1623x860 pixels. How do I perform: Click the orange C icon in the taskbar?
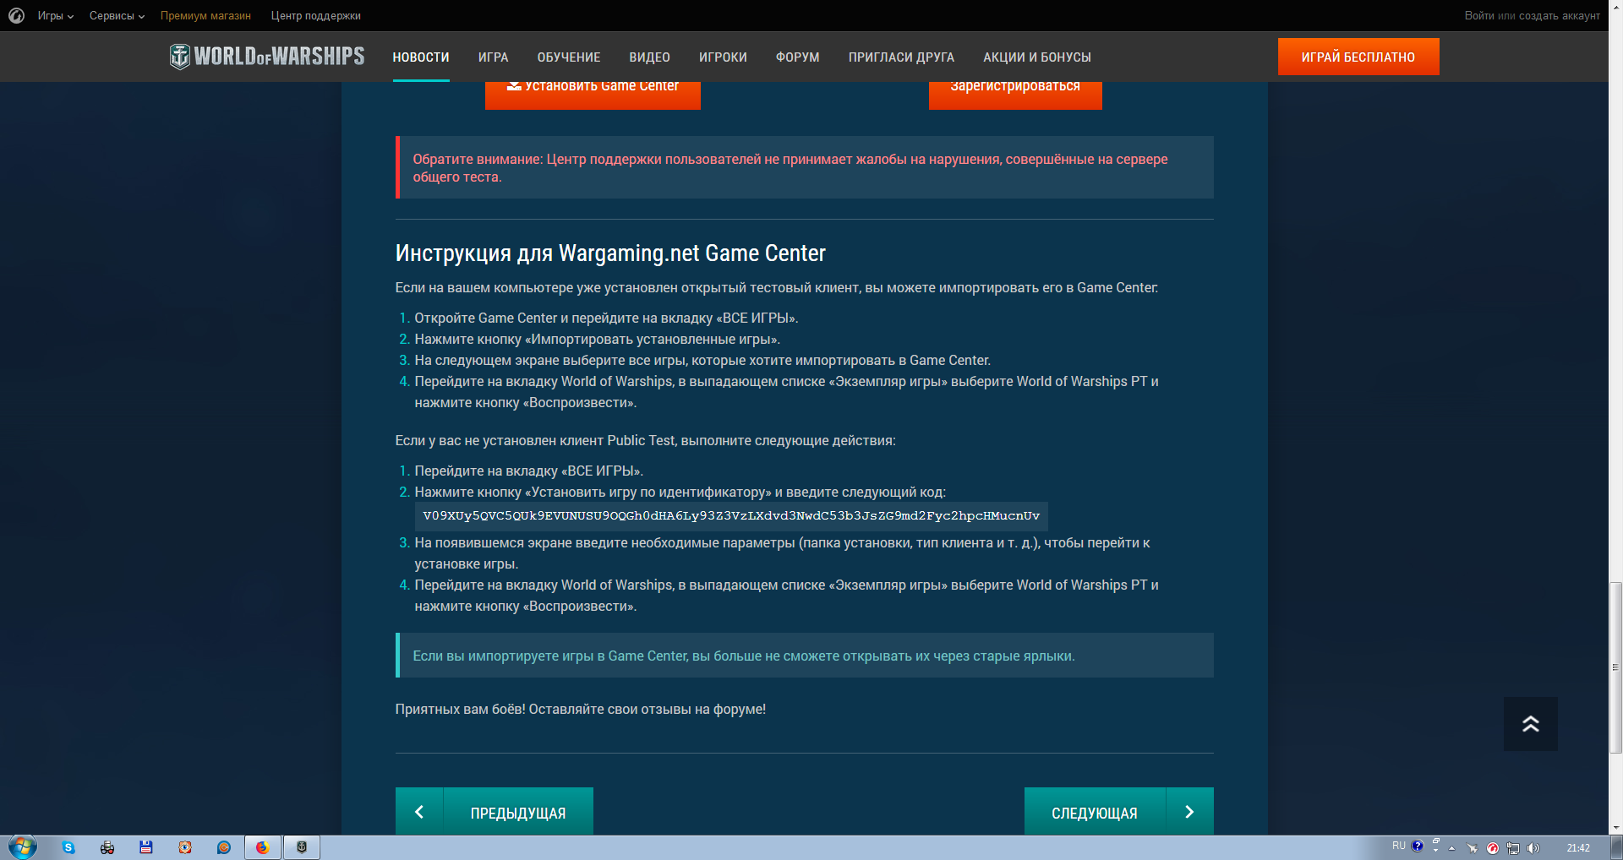(x=224, y=847)
